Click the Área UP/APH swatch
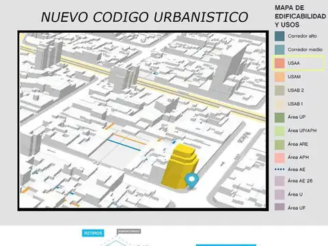328x246 pixels. 279,131
